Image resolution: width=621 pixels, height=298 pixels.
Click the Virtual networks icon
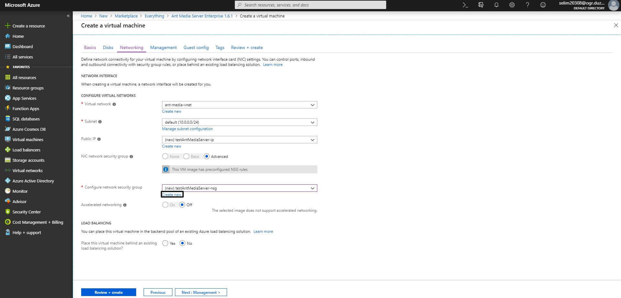[8, 170]
